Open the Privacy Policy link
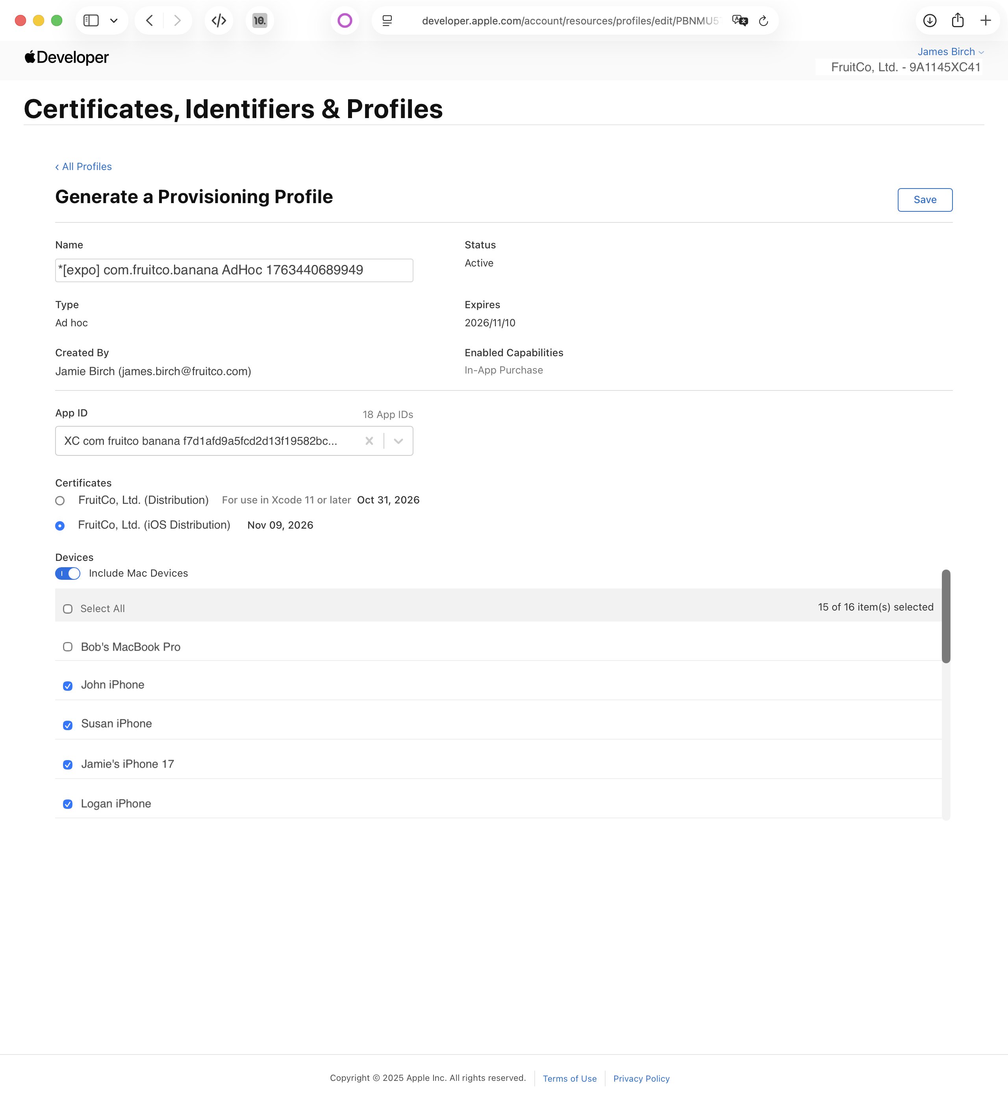 tap(641, 1079)
